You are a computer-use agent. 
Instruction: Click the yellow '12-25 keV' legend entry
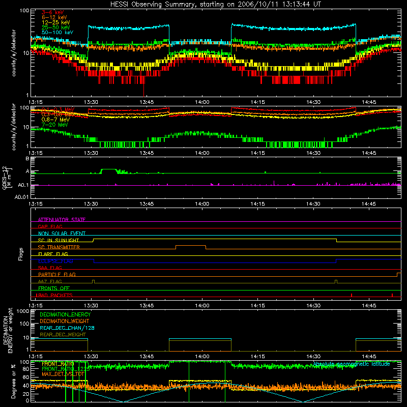(56, 22)
